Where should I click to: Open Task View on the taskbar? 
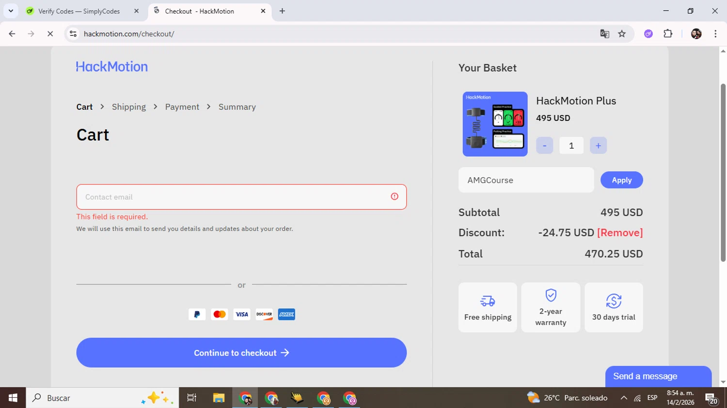pos(191,398)
